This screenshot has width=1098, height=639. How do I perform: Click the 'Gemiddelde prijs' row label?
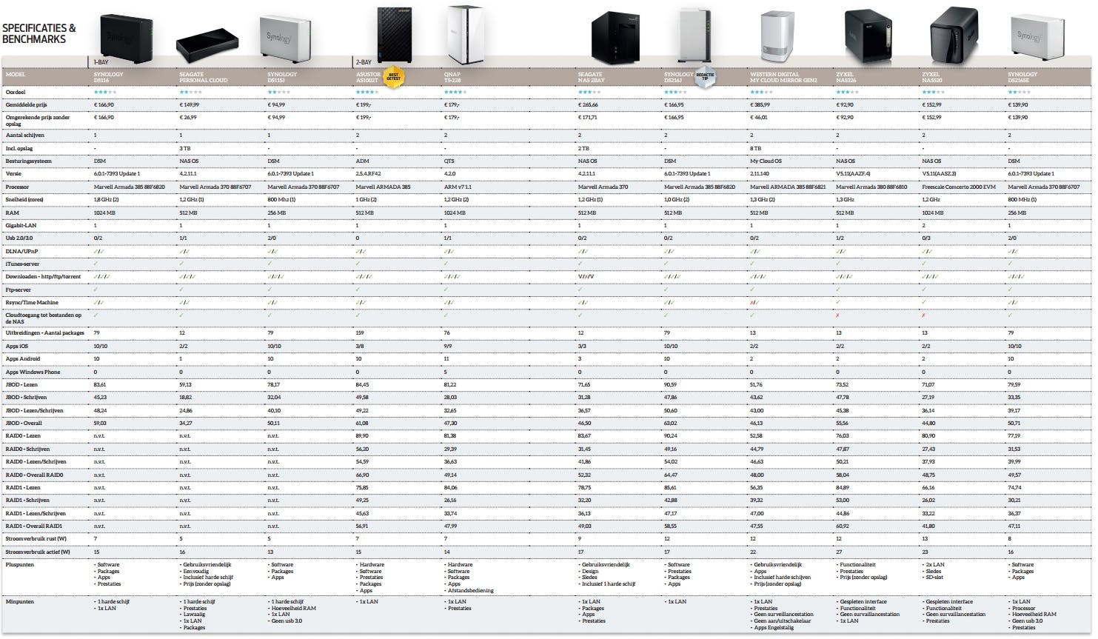26,105
